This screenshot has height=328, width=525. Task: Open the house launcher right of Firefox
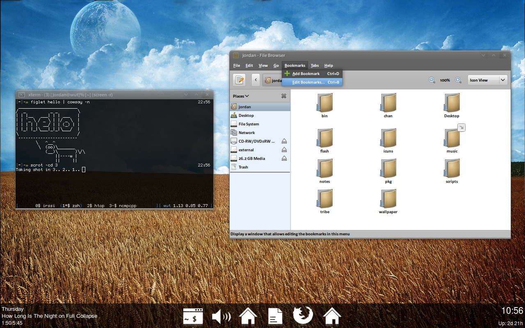pos(332,316)
